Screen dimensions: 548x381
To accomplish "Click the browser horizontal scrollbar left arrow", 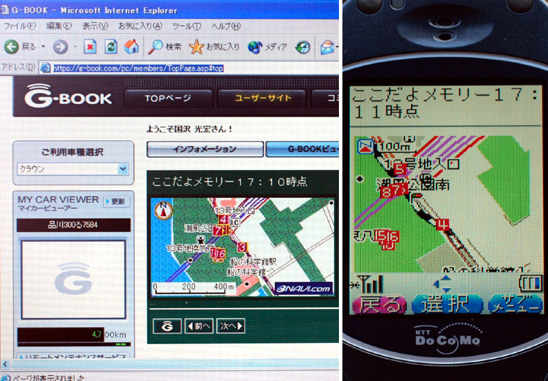I will pyautogui.click(x=6, y=365).
